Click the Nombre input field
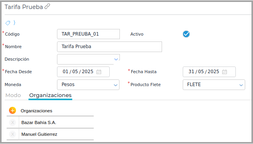Image resolution: width=253 pixels, height=144 pixels. click(109, 47)
